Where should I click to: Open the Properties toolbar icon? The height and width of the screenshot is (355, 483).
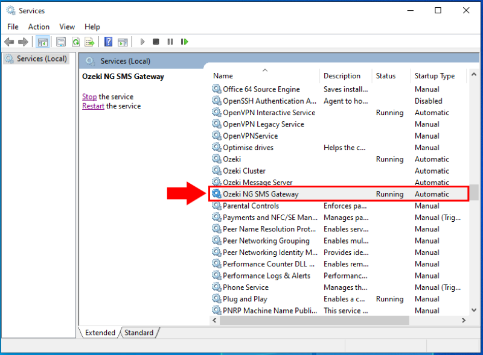click(61, 42)
